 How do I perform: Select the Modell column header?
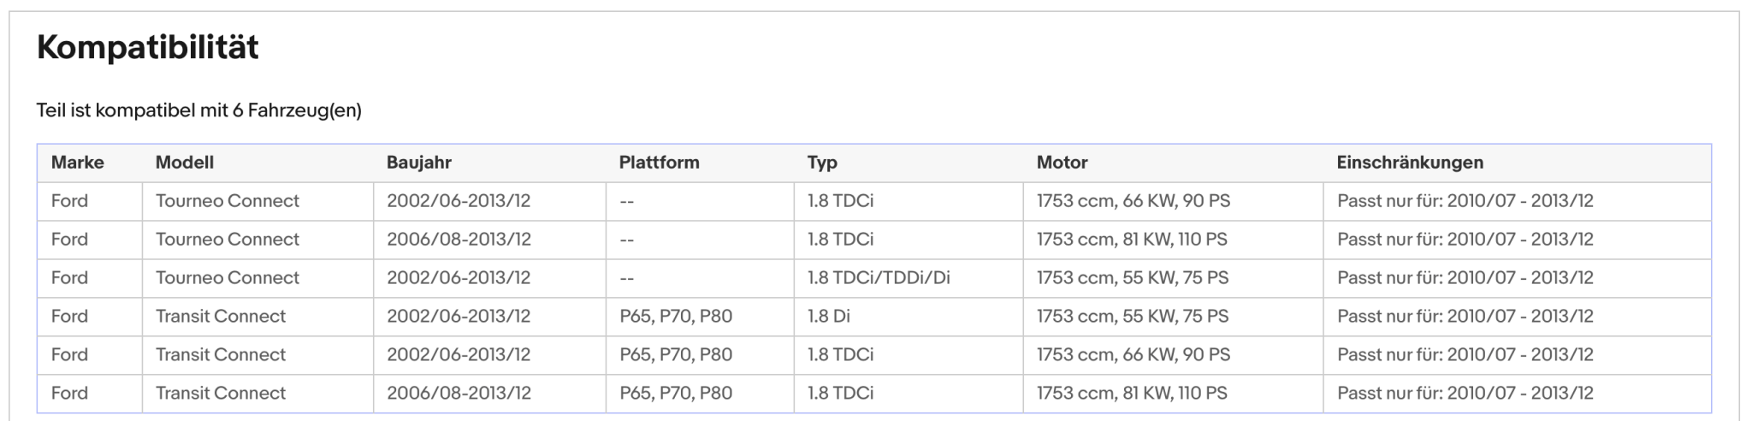coord(185,163)
